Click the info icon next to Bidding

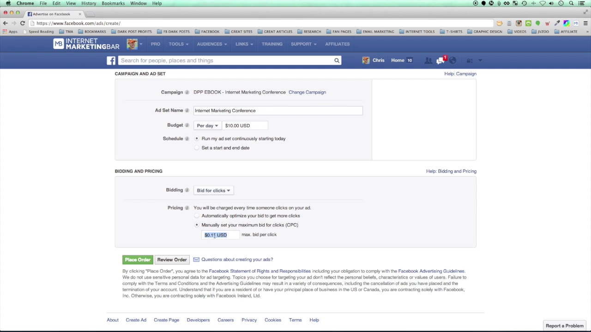187,190
